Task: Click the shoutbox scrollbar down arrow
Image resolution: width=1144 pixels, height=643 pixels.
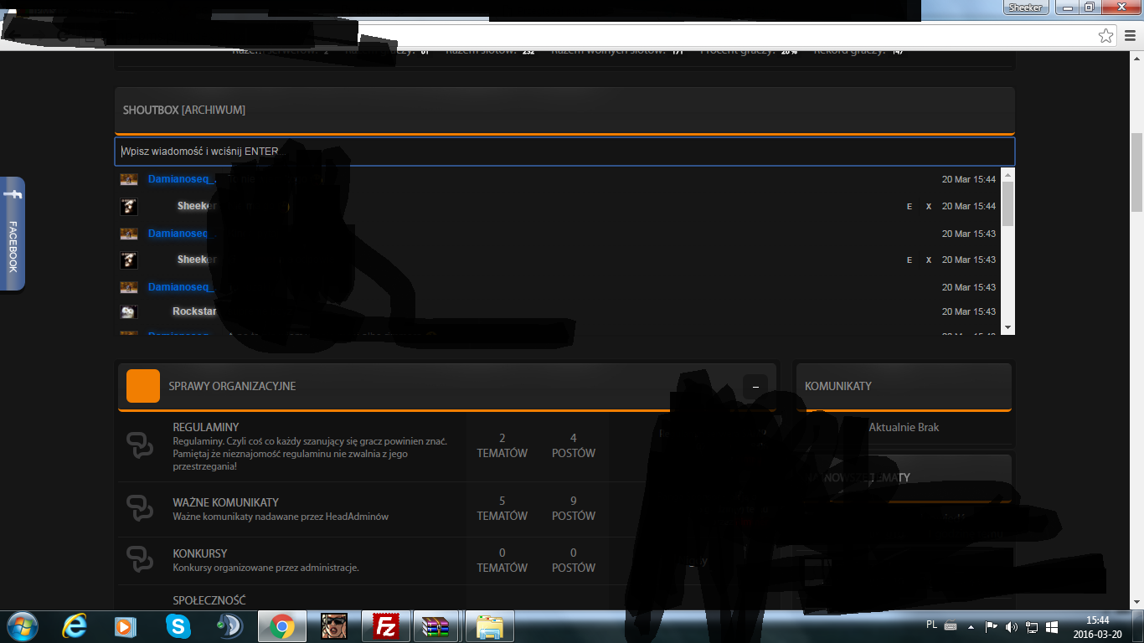Action: click(x=1007, y=327)
